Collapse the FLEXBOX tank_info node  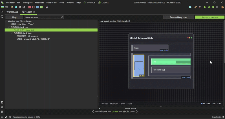[12, 33]
